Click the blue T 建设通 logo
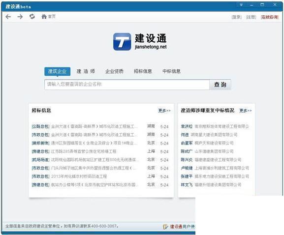This screenshot has width=284, height=235. click(x=122, y=42)
